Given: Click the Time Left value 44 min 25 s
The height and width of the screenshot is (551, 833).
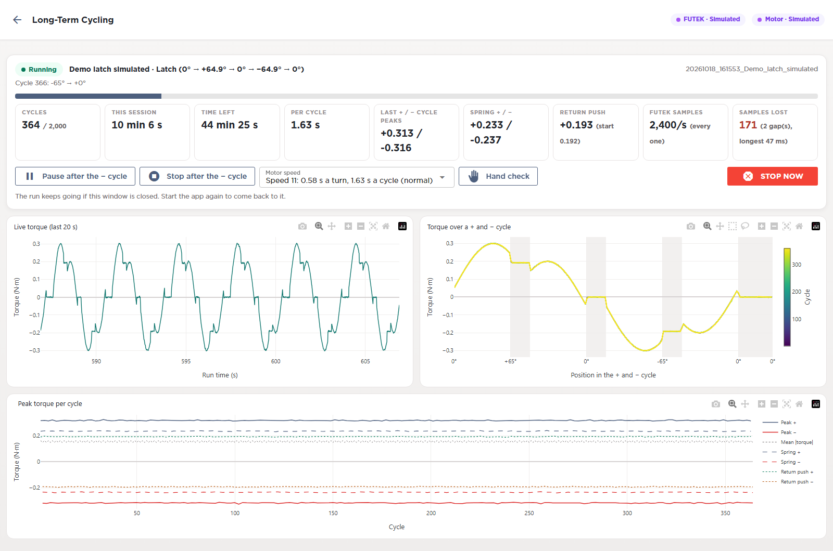Looking at the screenshot, I should (x=230, y=125).
